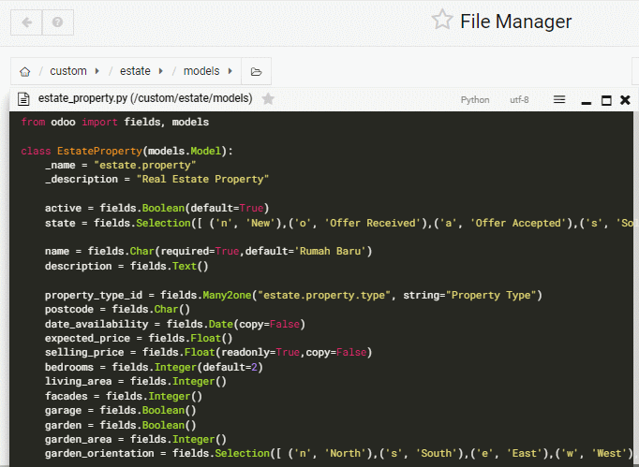
Task: Expand the models breadcrumb arrow
Action: click(x=230, y=71)
